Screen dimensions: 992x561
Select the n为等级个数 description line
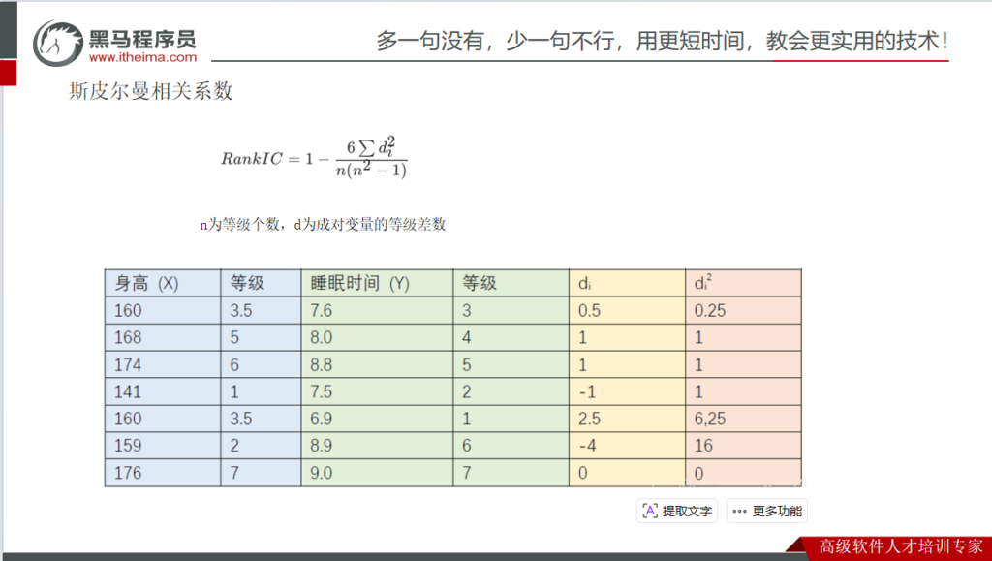(x=322, y=225)
